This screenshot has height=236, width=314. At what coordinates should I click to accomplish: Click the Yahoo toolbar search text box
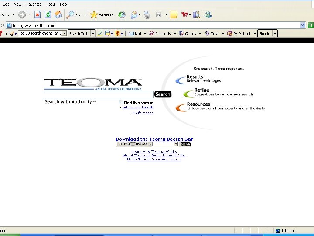[40, 33]
